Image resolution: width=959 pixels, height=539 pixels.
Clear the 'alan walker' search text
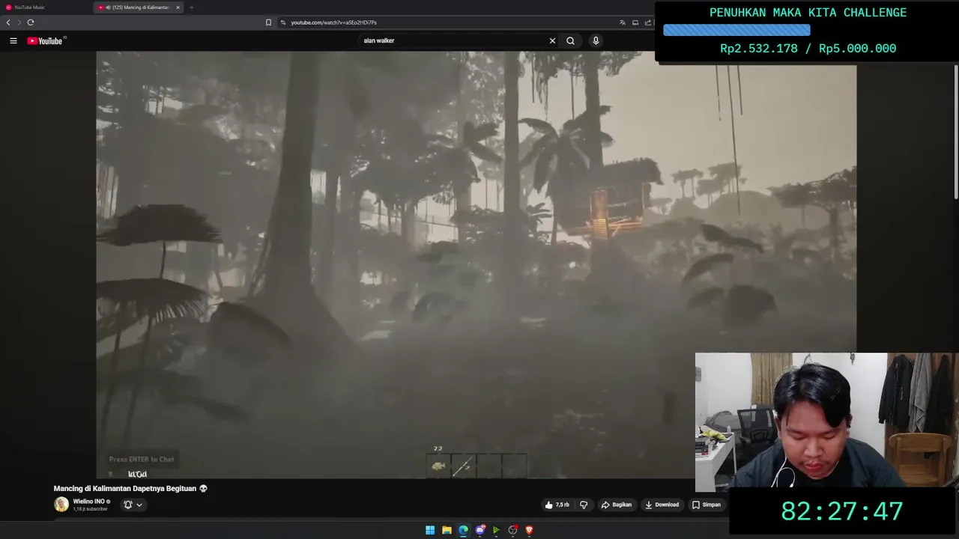552,40
